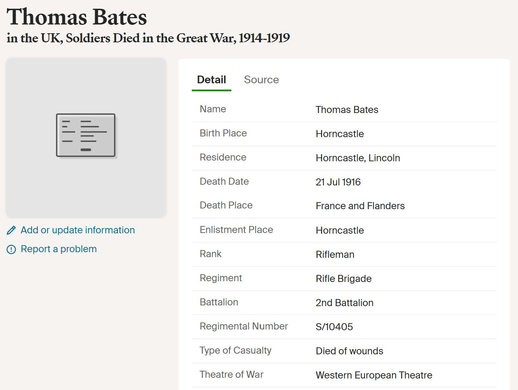
Task: Select the Detail tab
Action: (212, 80)
